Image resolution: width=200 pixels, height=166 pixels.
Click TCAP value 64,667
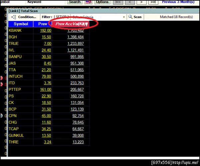tap(78, 129)
